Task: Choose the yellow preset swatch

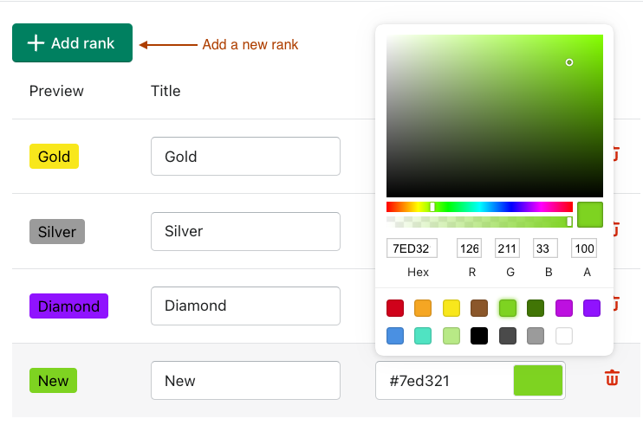Action: [x=451, y=307]
